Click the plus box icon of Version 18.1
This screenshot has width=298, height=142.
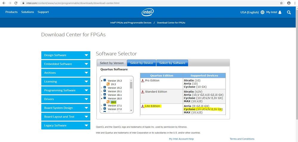coord(104,95)
